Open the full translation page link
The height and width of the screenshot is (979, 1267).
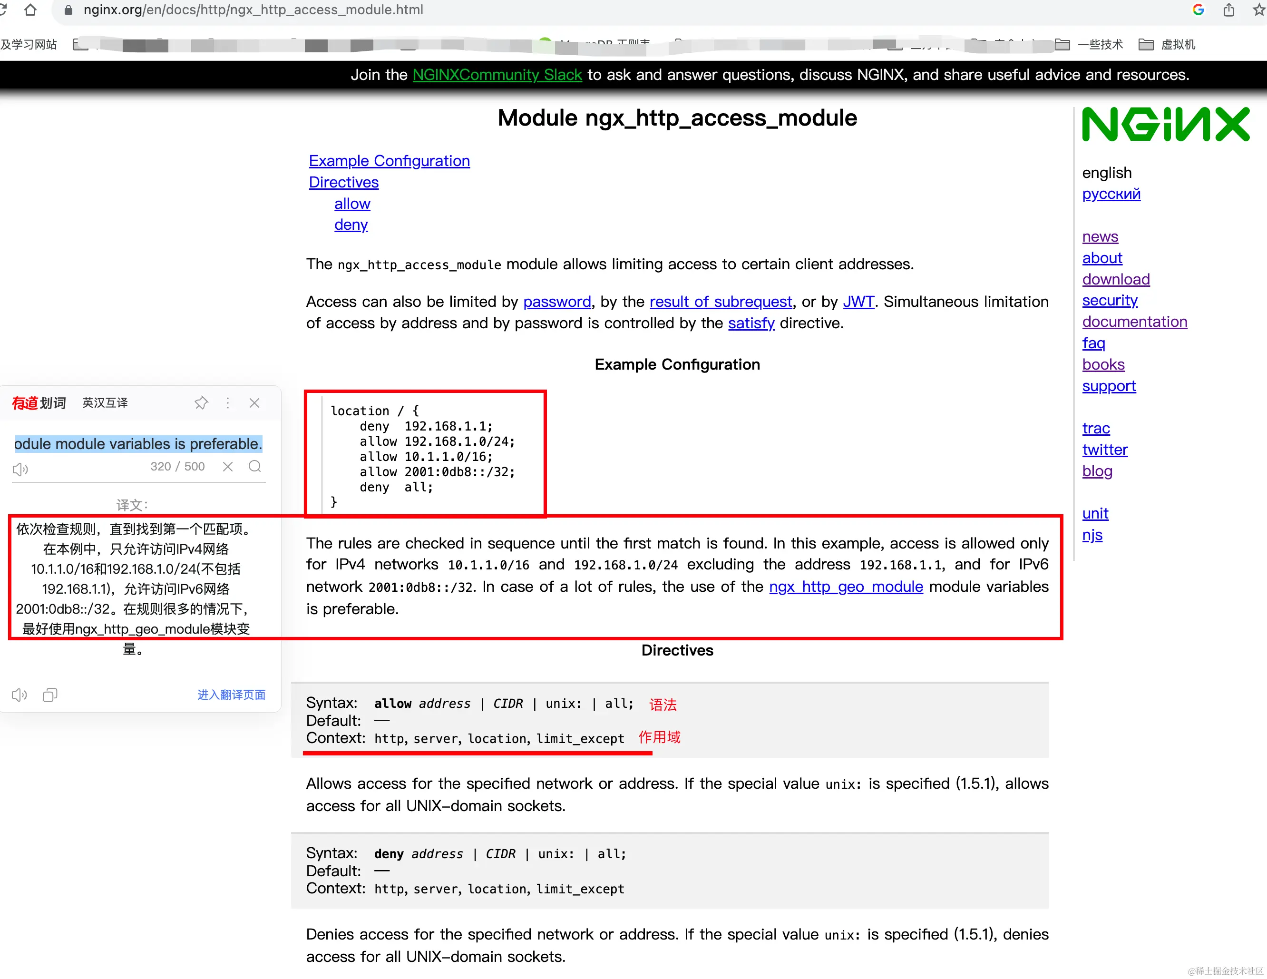point(231,695)
